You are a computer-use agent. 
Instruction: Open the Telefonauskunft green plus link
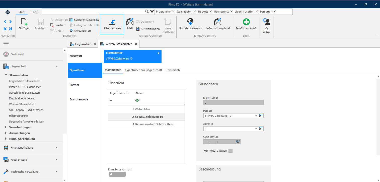(246, 22)
